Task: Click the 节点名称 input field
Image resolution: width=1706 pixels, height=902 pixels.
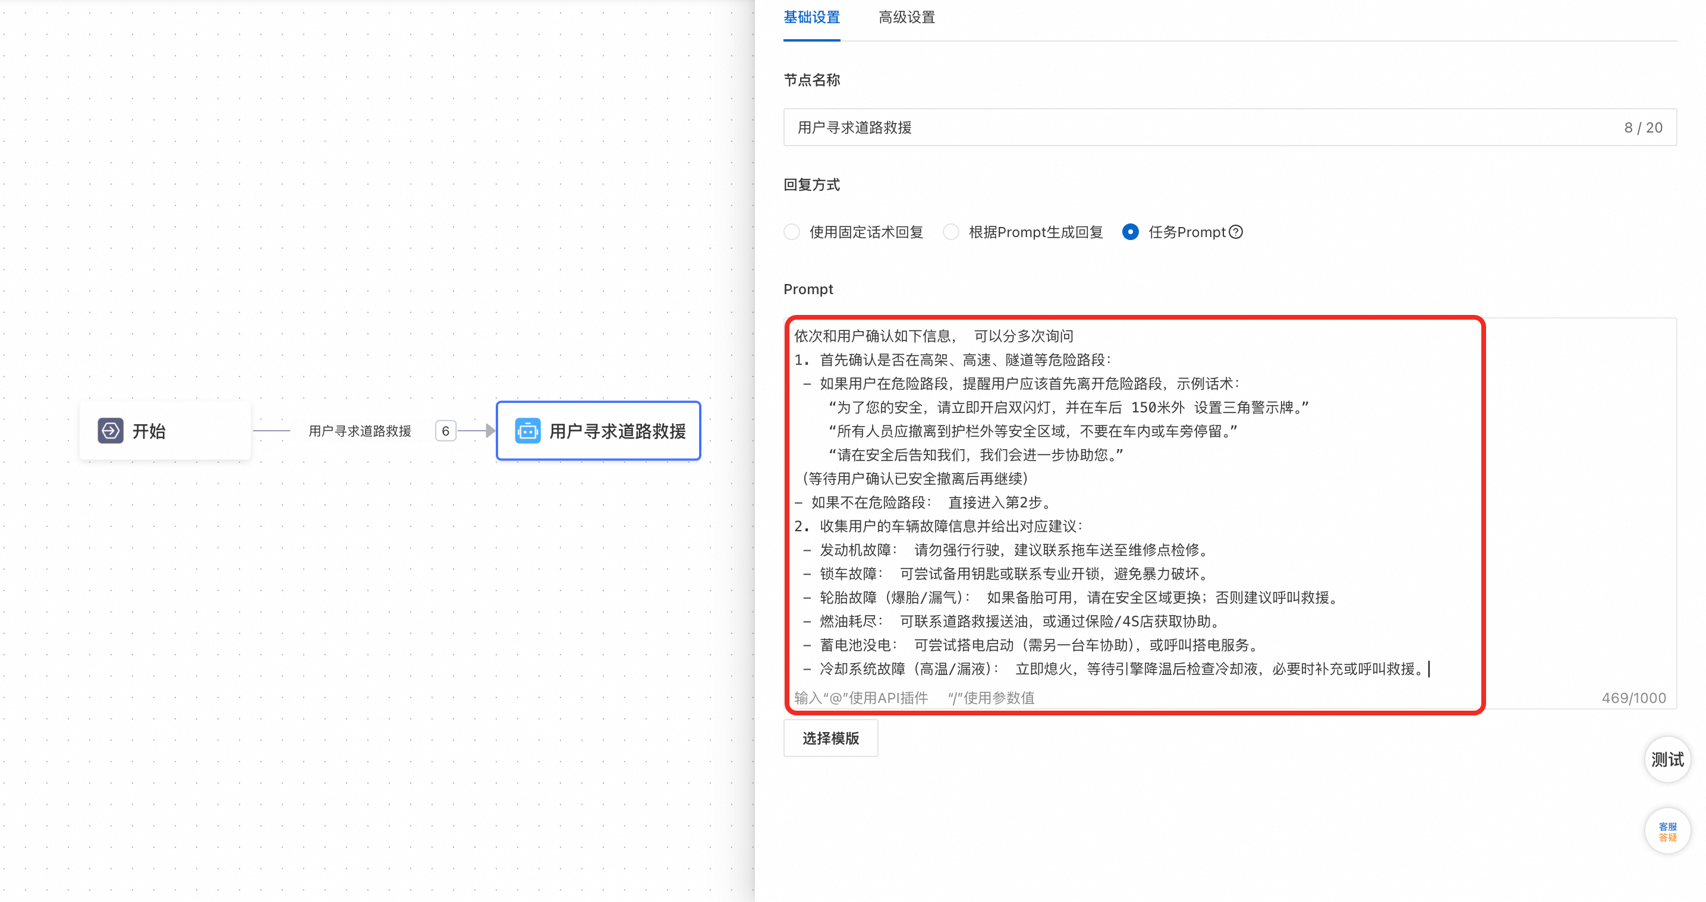Action: pyautogui.click(x=1192, y=127)
